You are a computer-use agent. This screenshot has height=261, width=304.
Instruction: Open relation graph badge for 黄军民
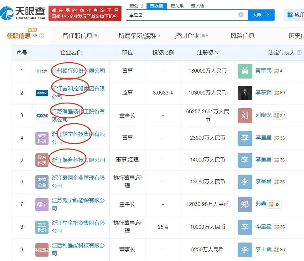coord(278,71)
